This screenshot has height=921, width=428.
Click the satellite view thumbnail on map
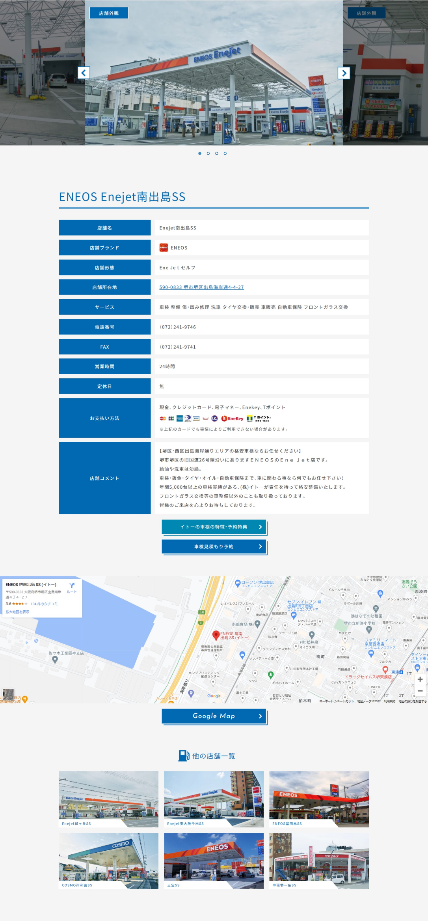pyautogui.click(x=8, y=694)
